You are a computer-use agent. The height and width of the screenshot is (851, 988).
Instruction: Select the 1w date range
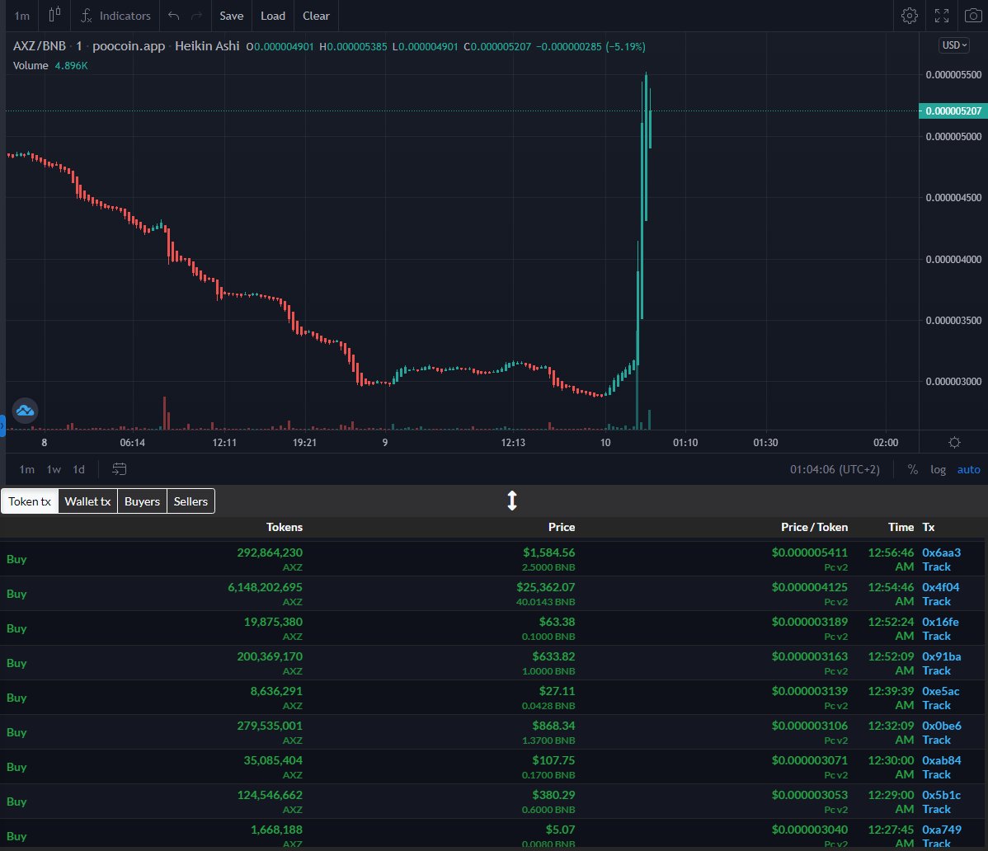click(x=54, y=469)
